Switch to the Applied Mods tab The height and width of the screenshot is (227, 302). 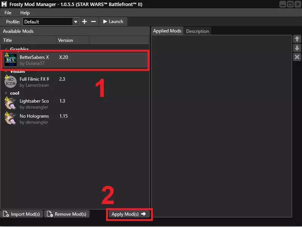coord(167,31)
